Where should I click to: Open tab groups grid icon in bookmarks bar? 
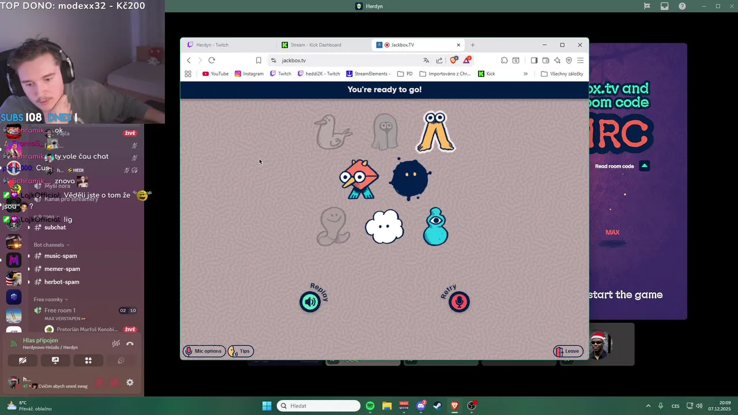click(188, 74)
